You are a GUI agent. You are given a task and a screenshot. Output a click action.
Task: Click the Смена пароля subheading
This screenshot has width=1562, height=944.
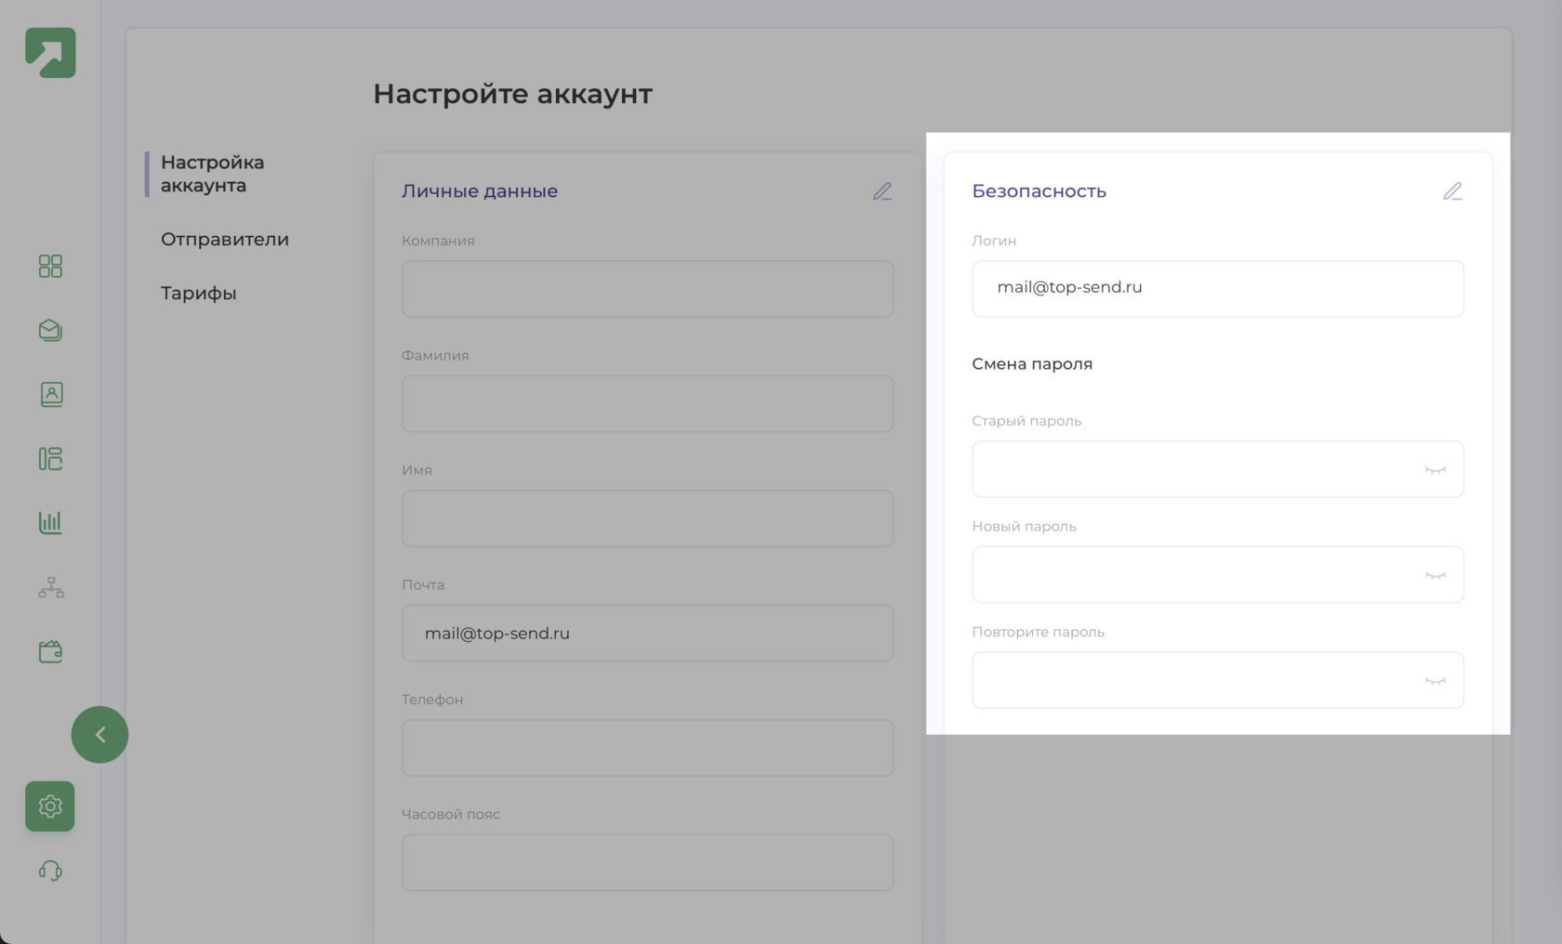tap(1032, 364)
